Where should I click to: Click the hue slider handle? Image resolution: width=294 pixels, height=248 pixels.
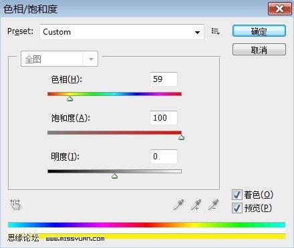point(70,99)
